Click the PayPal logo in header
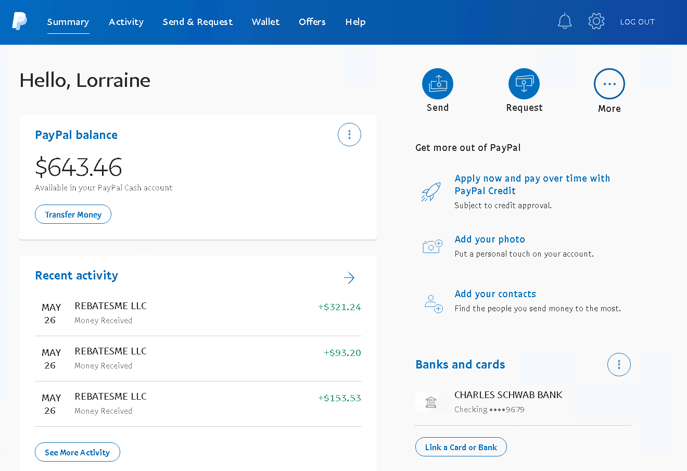 pyautogui.click(x=19, y=21)
